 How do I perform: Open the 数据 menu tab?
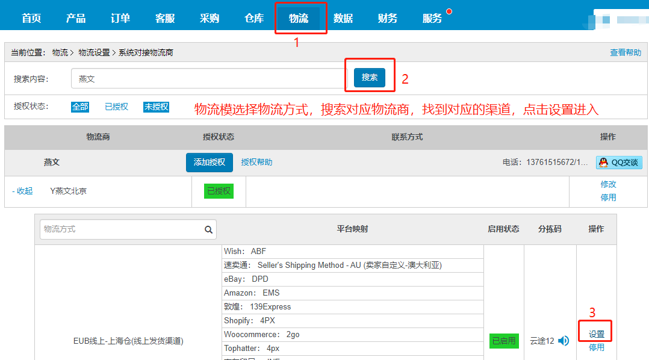343,18
